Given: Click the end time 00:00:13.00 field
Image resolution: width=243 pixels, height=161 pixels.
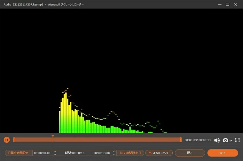Looking at the screenshot, I should (x=102, y=153).
